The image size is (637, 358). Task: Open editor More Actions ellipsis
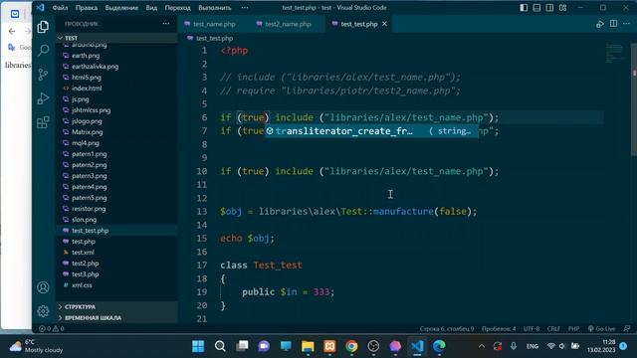[626, 24]
